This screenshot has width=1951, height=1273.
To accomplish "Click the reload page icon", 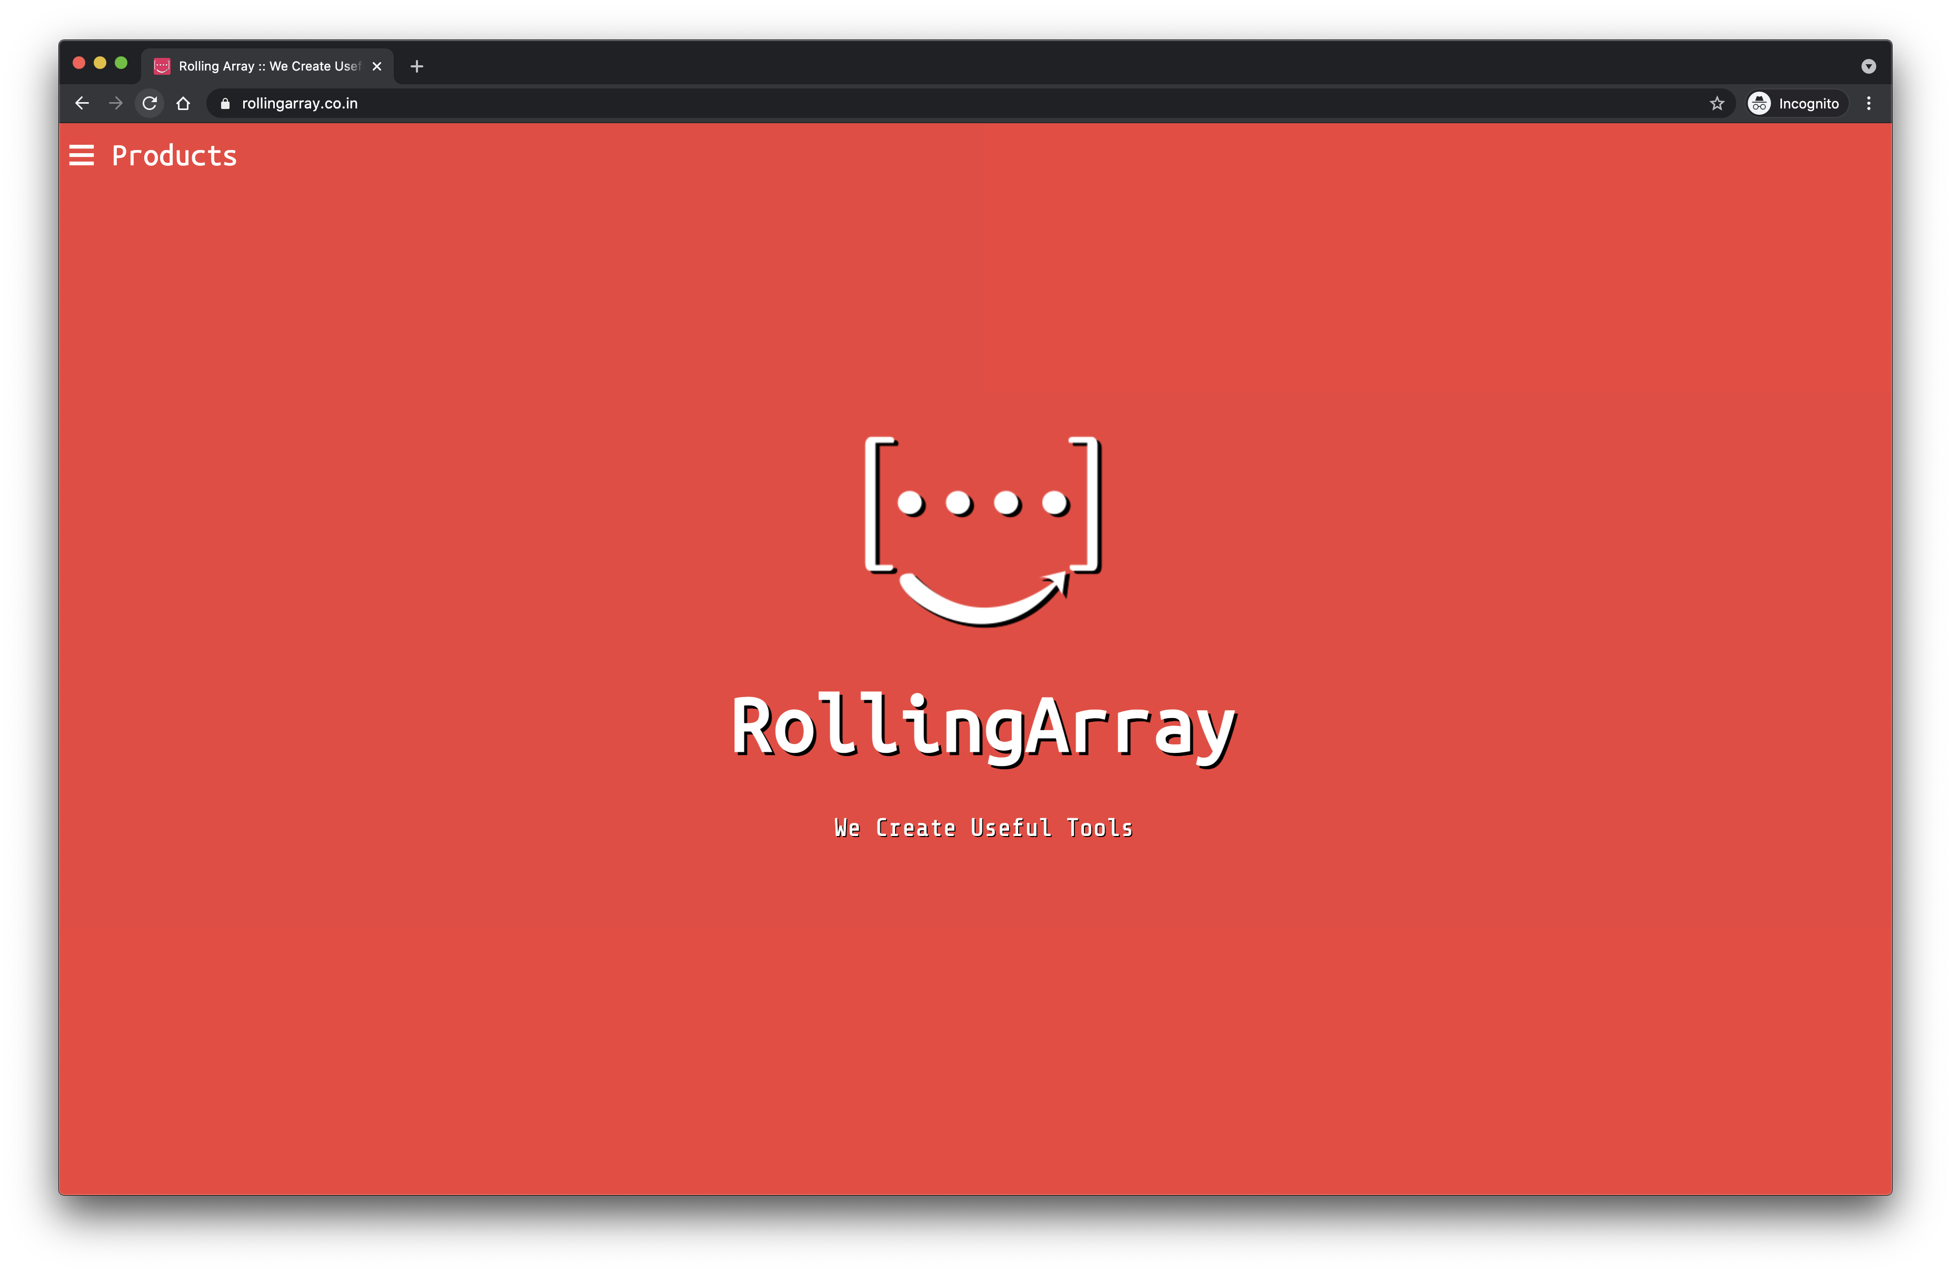I will coord(149,103).
